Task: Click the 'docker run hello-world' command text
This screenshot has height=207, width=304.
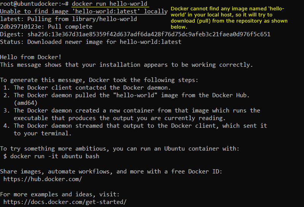Action: (109, 4)
